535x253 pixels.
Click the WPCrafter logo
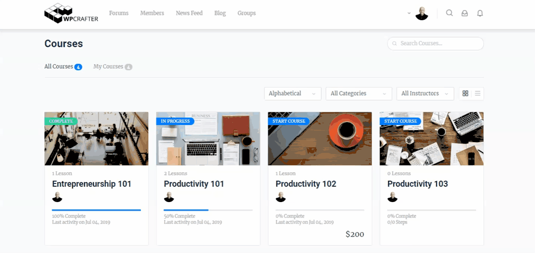tap(71, 13)
